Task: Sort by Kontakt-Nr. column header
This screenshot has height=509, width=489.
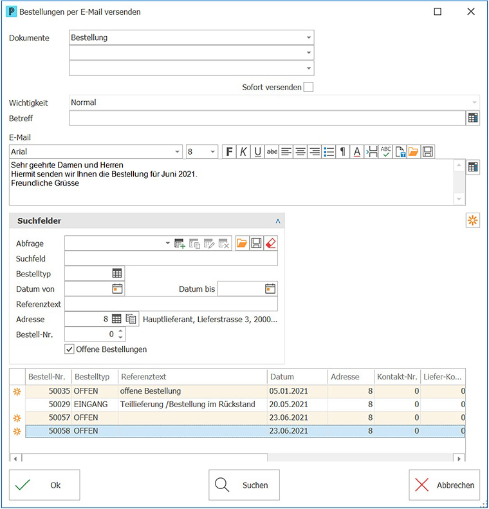Action: [x=397, y=376]
